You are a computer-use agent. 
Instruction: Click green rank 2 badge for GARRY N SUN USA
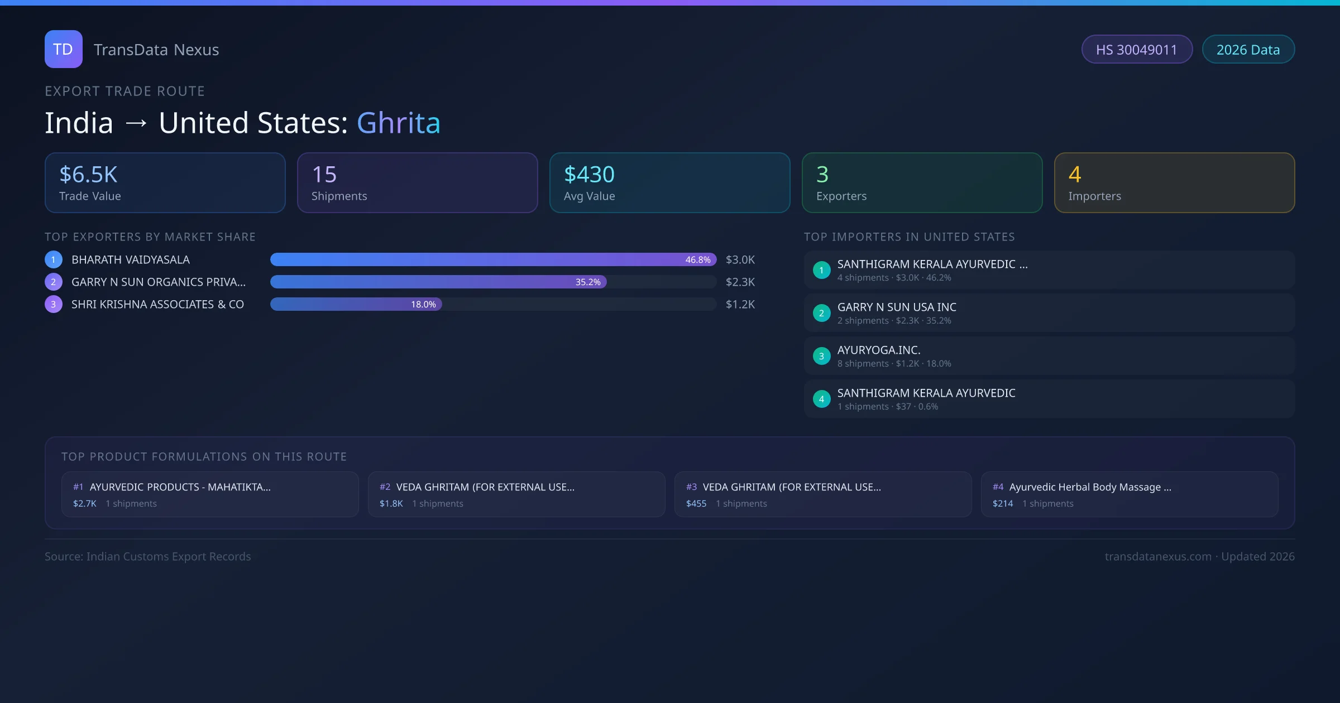821,313
